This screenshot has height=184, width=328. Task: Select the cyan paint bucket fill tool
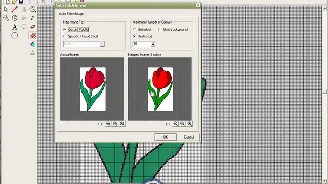click(x=33, y=44)
